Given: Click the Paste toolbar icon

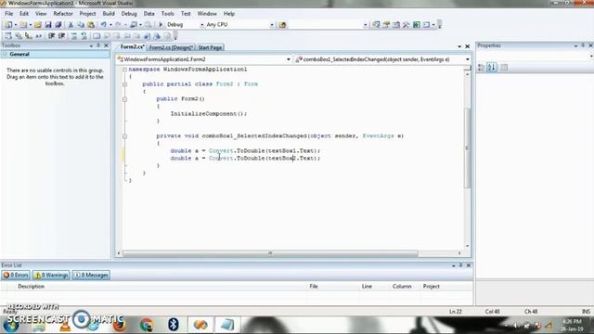Looking at the screenshot, I should (91, 25).
